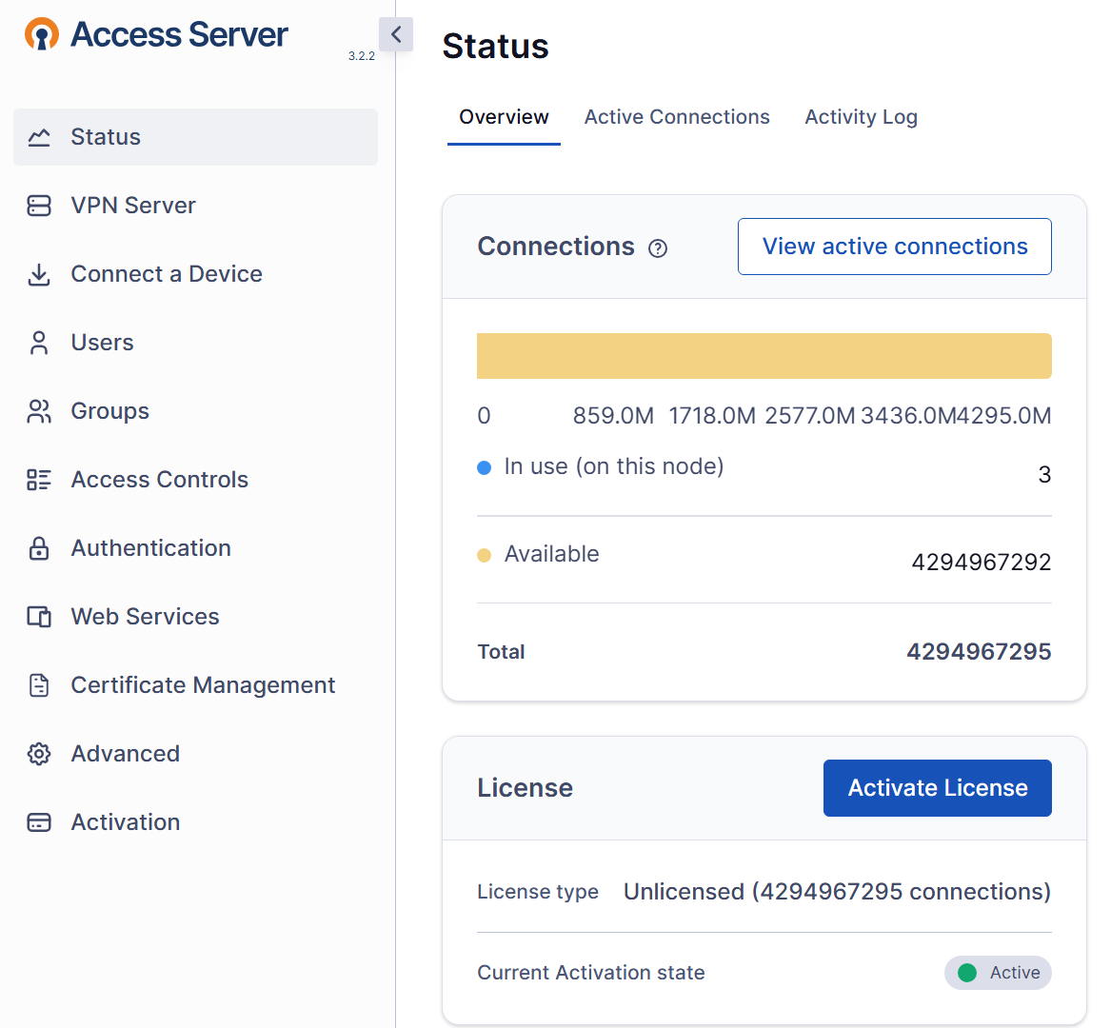Viewport: 1111px width, 1028px height.
Task: Click the View active connections button
Action: point(895,247)
